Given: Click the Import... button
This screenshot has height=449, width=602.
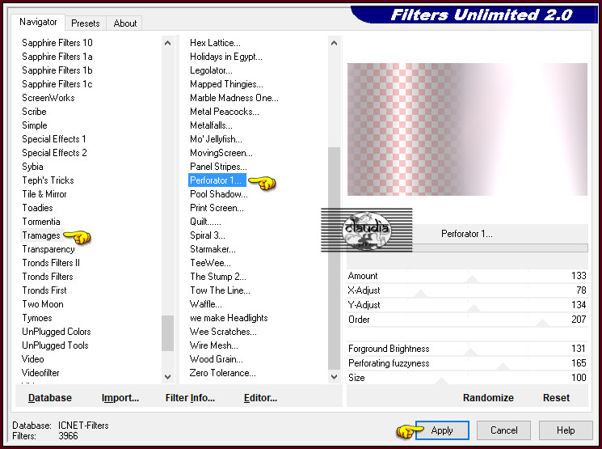Looking at the screenshot, I should [120, 398].
